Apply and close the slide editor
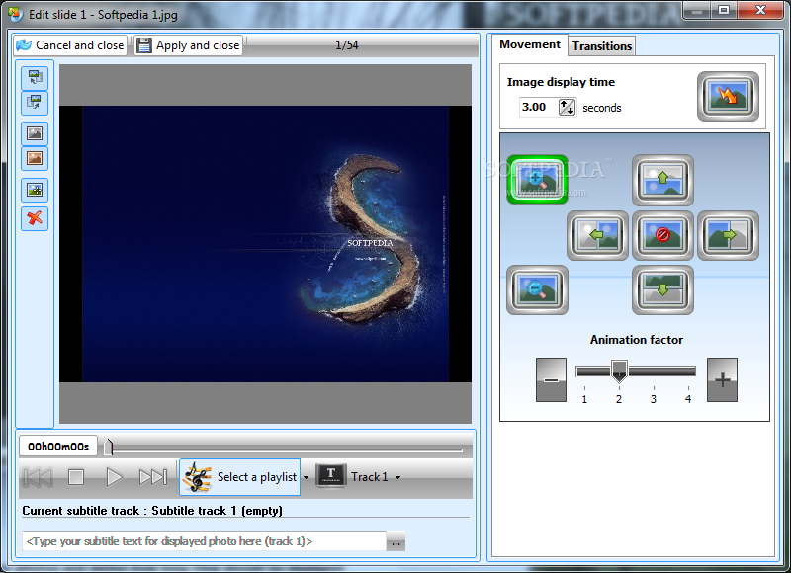791x573 pixels. click(188, 45)
